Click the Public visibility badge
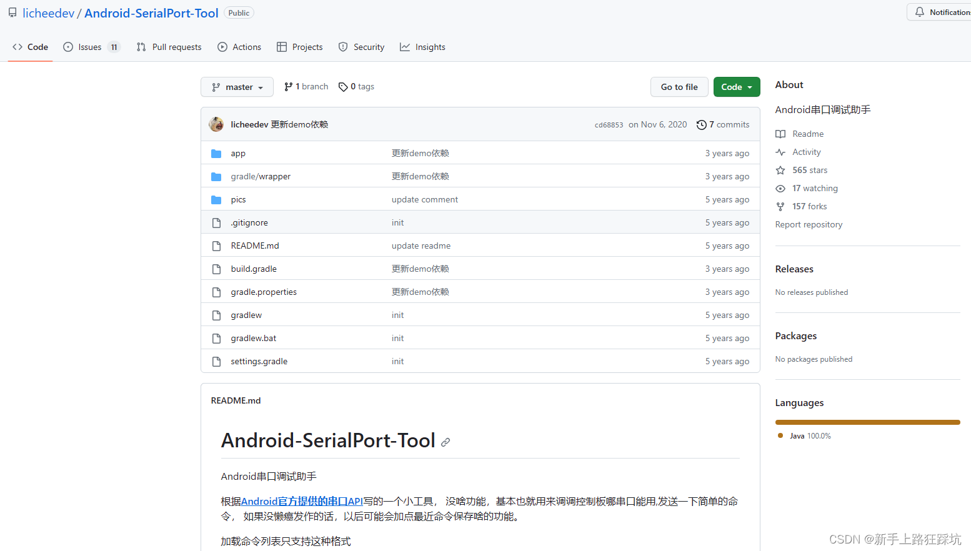Screen dimensions: 971x551 pyautogui.click(x=239, y=13)
